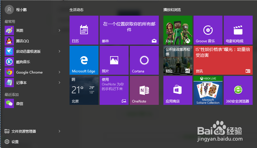Screen dimensions: 257x148
Task: Open the Cortana tile
Action: point(144,60)
